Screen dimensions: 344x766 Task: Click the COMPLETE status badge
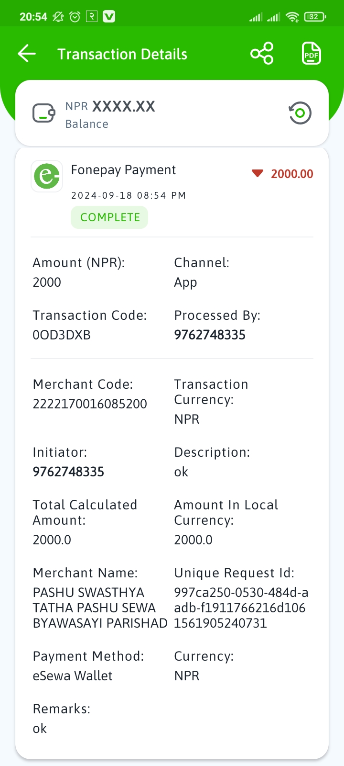pos(109,217)
